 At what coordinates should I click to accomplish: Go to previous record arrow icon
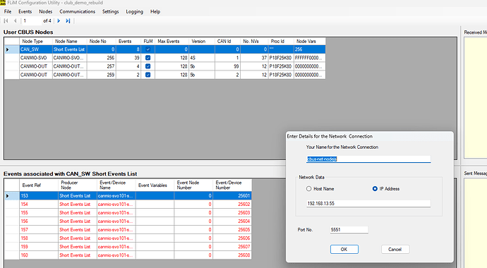pos(15,20)
